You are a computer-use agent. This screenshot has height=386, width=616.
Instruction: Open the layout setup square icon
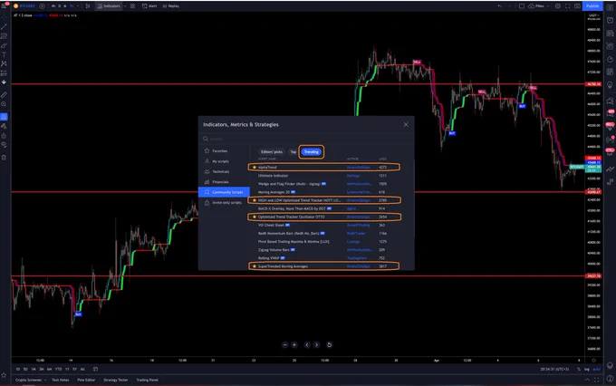pyautogui.click(x=522, y=6)
